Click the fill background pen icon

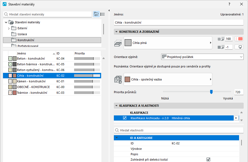point(221,47)
